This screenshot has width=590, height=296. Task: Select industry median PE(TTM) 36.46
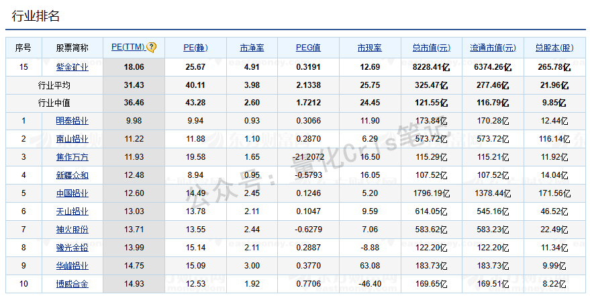(x=134, y=103)
